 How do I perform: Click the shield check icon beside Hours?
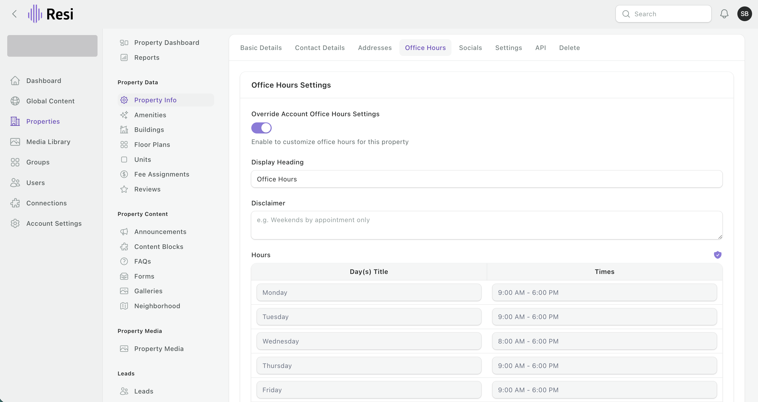[x=718, y=255]
